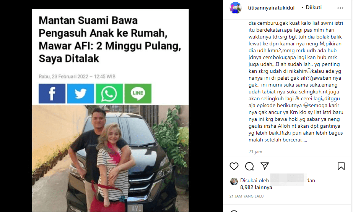
Task: Click the Disukai oleh label
Action: coord(254,180)
